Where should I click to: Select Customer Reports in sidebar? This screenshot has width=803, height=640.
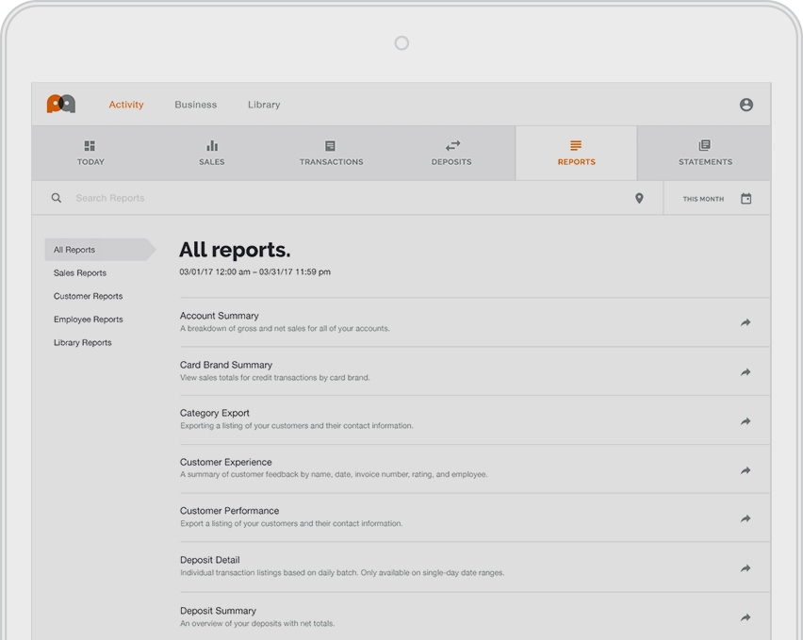[x=88, y=296]
